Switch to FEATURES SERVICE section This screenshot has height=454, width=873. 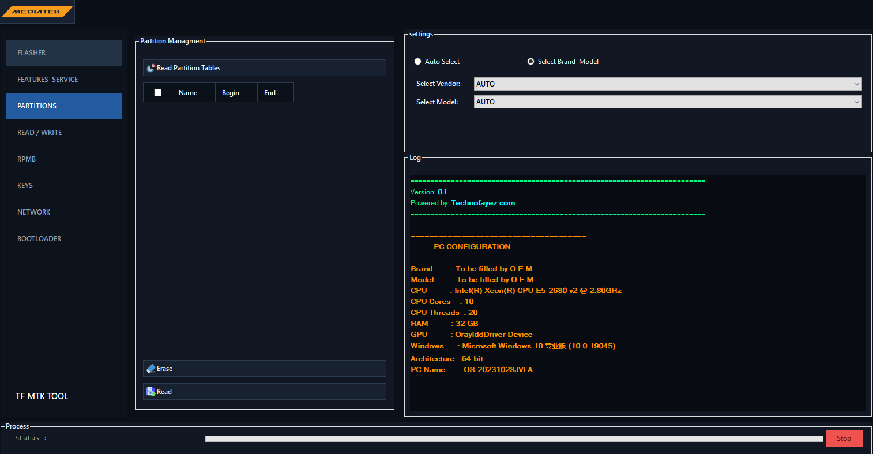pos(64,80)
